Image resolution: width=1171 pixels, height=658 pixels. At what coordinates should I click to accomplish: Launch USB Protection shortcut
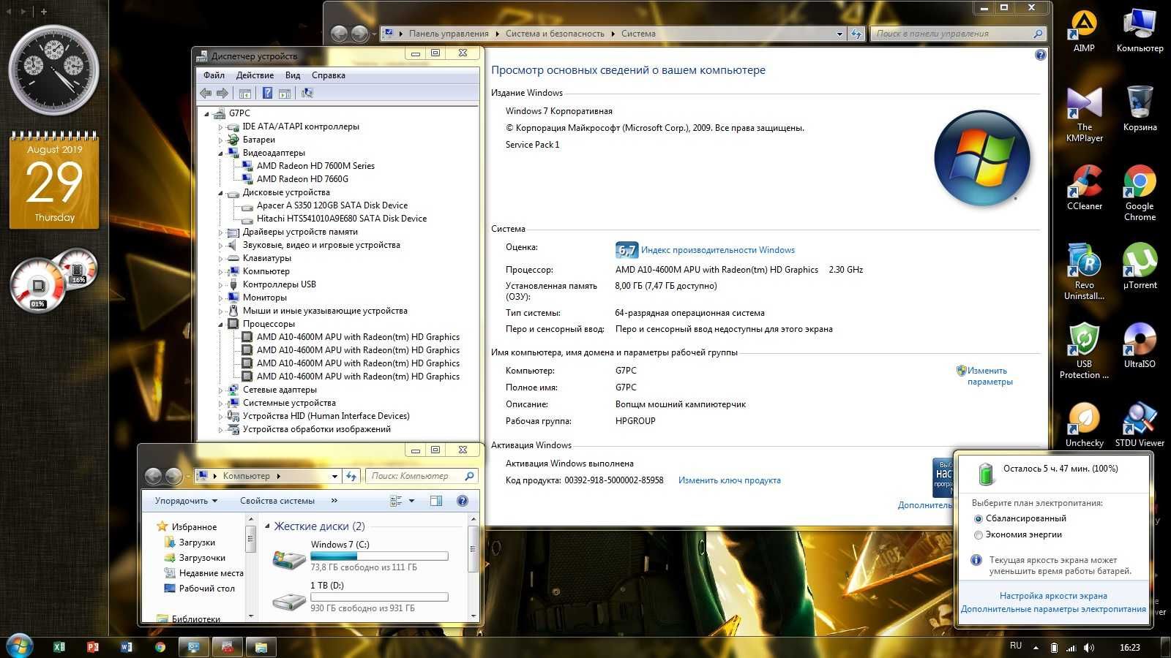click(1084, 351)
